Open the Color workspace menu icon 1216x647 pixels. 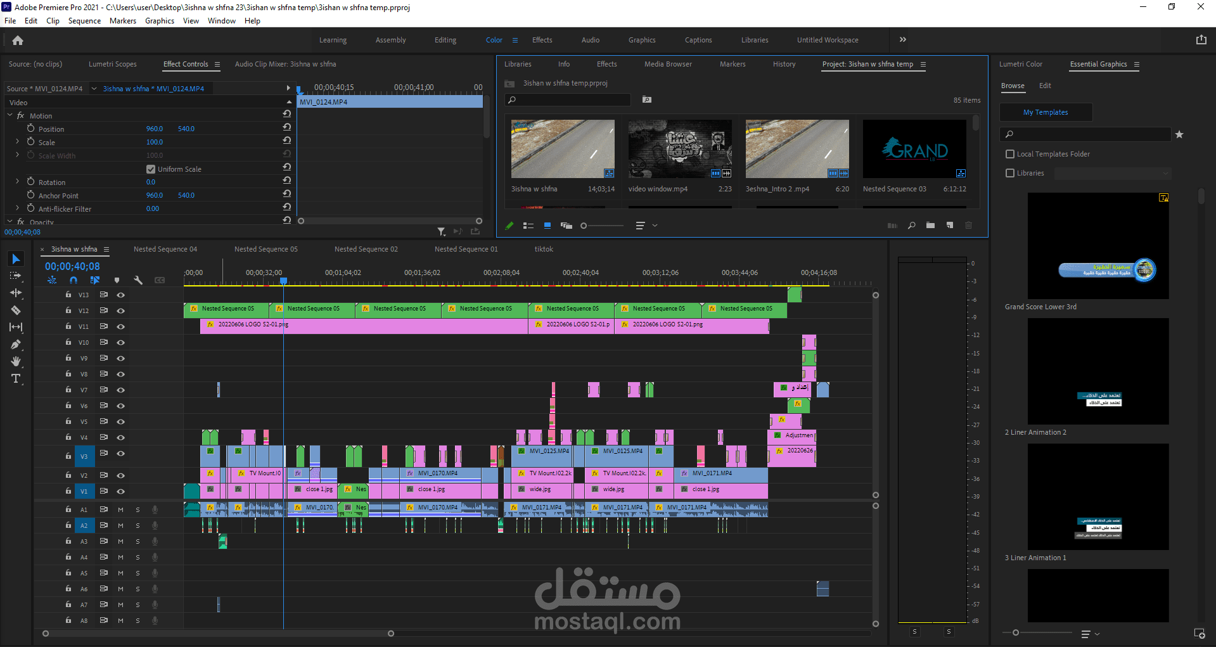click(x=515, y=40)
